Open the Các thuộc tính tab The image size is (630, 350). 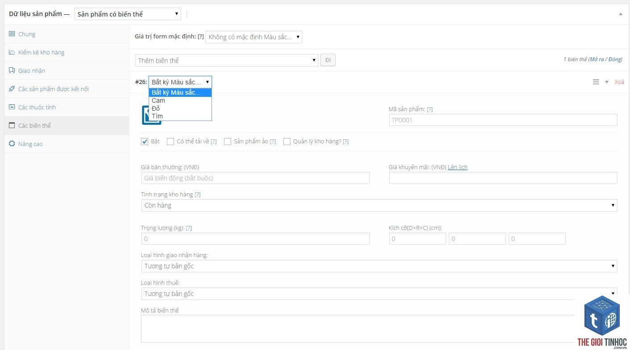(x=66, y=107)
